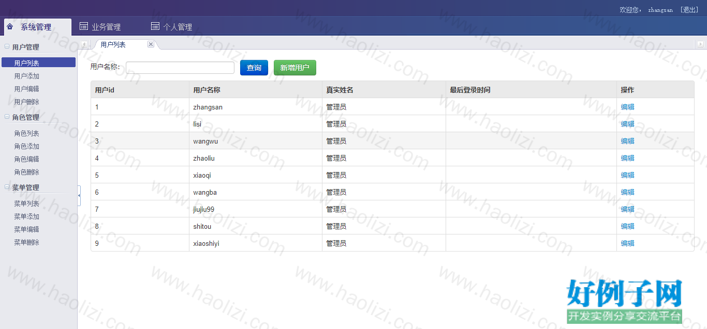Click the list icon beside 个人管理
The width and height of the screenshot is (707, 329).
click(155, 26)
